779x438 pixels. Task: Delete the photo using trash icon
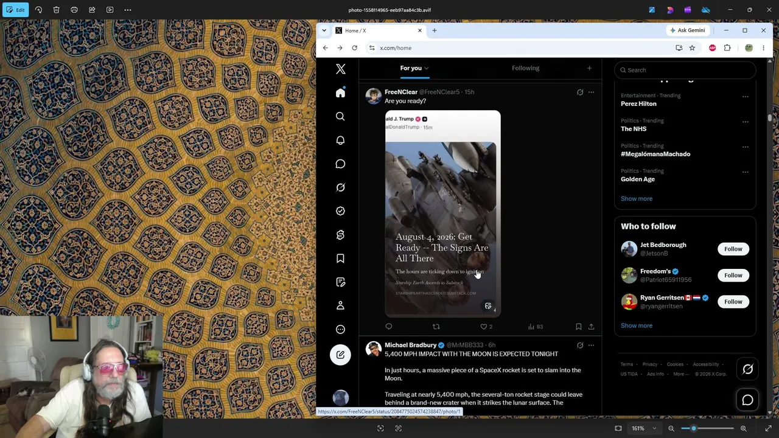56,10
